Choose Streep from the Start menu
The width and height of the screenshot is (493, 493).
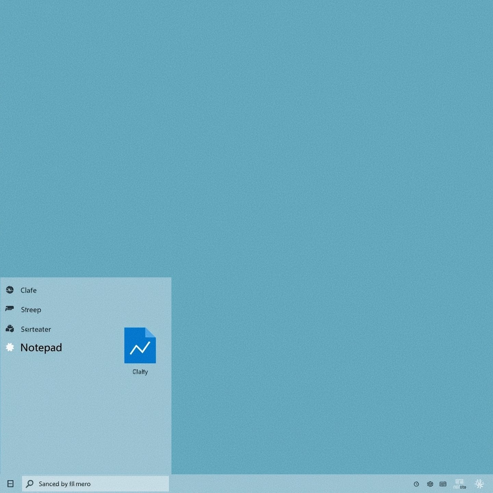31,309
